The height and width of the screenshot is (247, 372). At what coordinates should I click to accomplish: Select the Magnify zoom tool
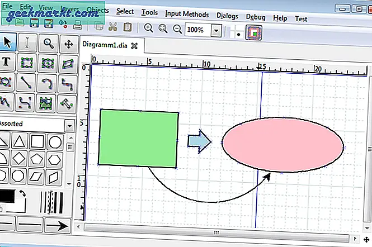click(49, 43)
